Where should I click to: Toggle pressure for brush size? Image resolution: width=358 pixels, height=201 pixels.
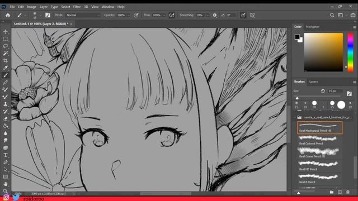coord(243,15)
